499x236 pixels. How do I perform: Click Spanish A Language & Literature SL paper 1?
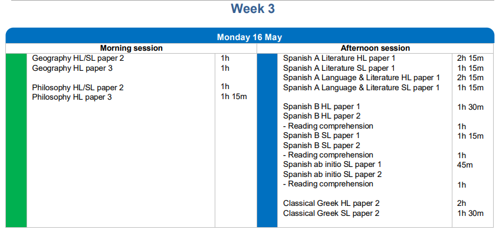click(x=362, y=87)
